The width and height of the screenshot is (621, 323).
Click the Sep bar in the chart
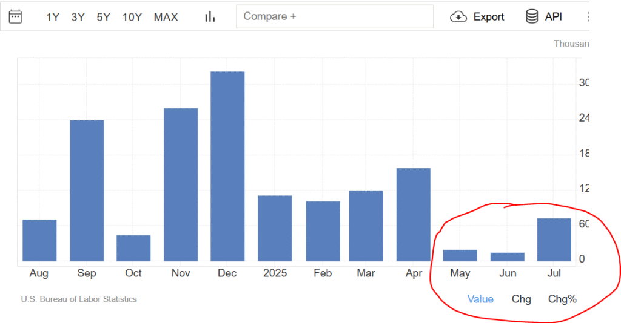87,191
